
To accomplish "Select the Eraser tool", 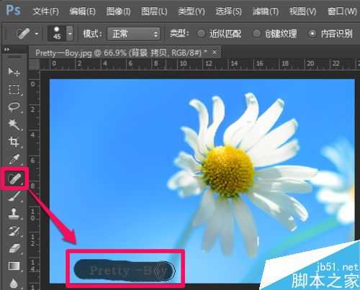I will tap(14, 248).
